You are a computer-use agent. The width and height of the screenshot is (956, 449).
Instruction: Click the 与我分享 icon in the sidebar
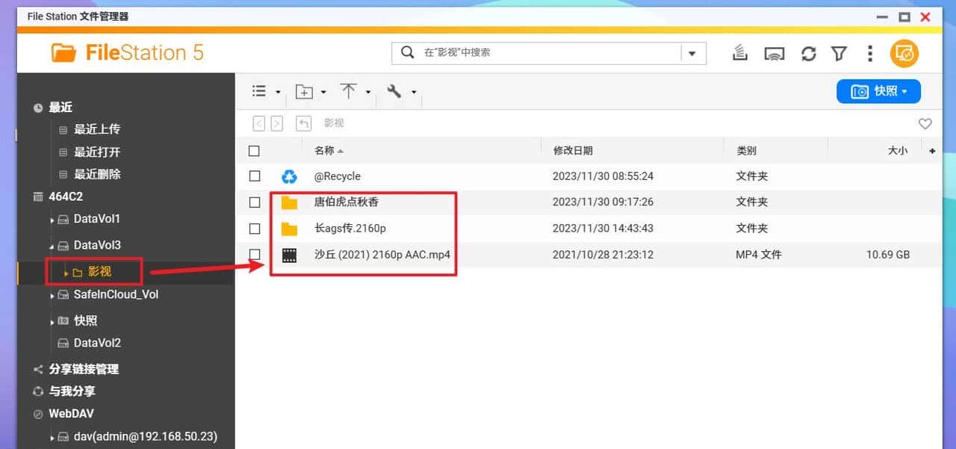38,391
